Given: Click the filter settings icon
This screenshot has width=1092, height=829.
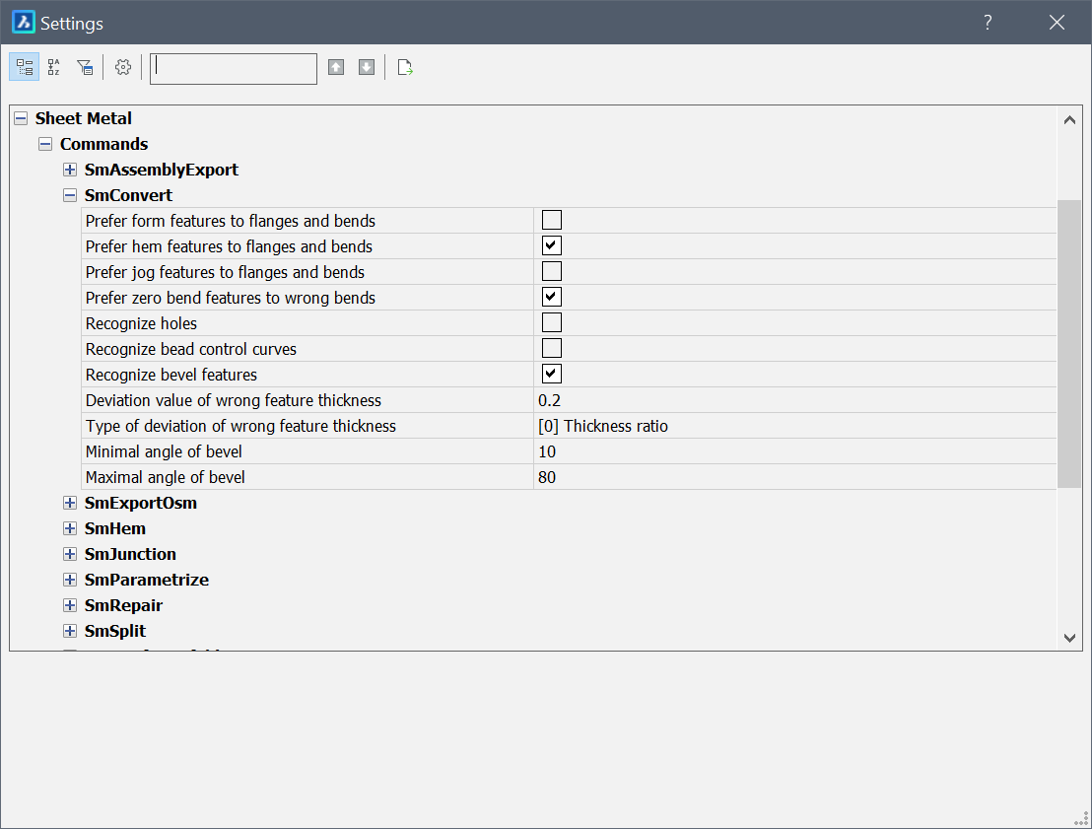Looking at the screenshot, I should click(x=85, y=67).
